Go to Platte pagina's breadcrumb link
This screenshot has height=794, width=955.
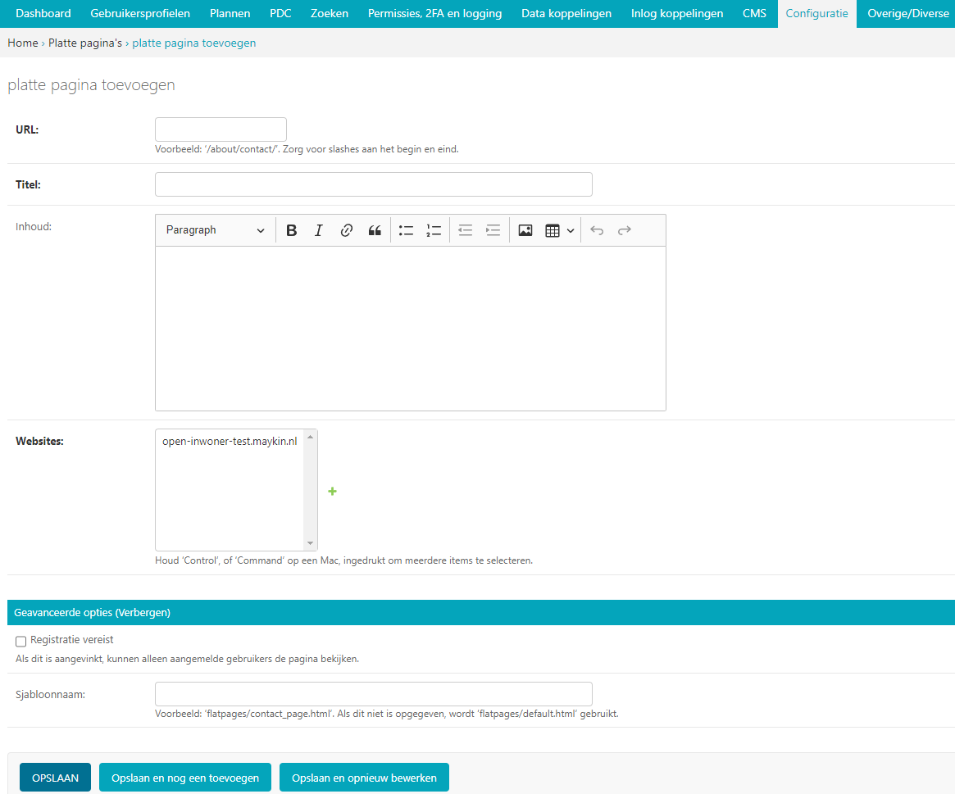[x=85, y=43]
